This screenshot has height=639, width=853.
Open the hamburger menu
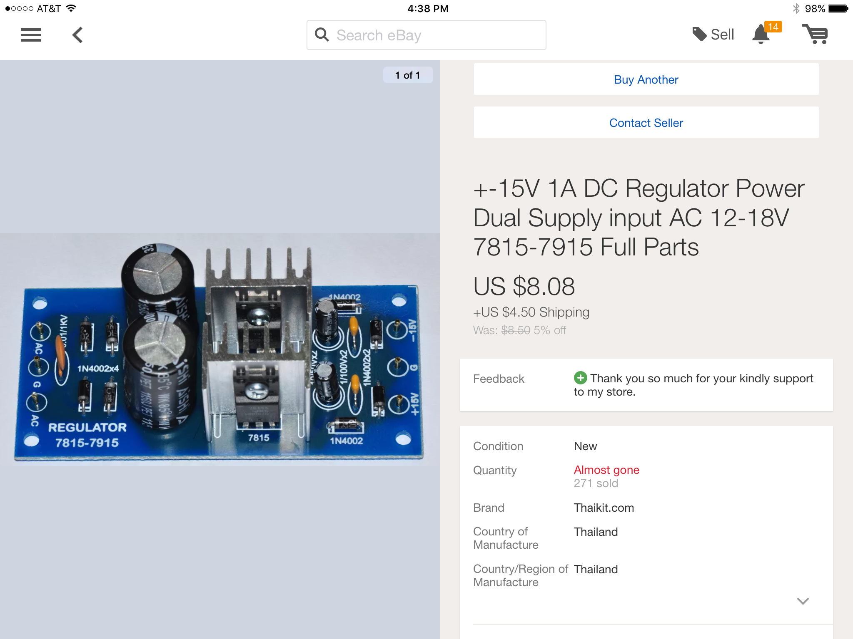(x=31, y=35)
